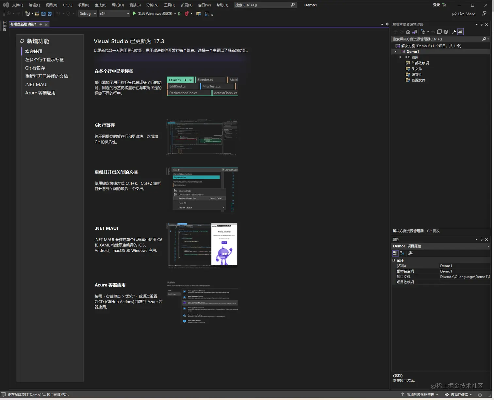Open Demo1 项目属性 object dropdown in Properties
The width and height of the screenshot is (494, 400).
[488, 246]
